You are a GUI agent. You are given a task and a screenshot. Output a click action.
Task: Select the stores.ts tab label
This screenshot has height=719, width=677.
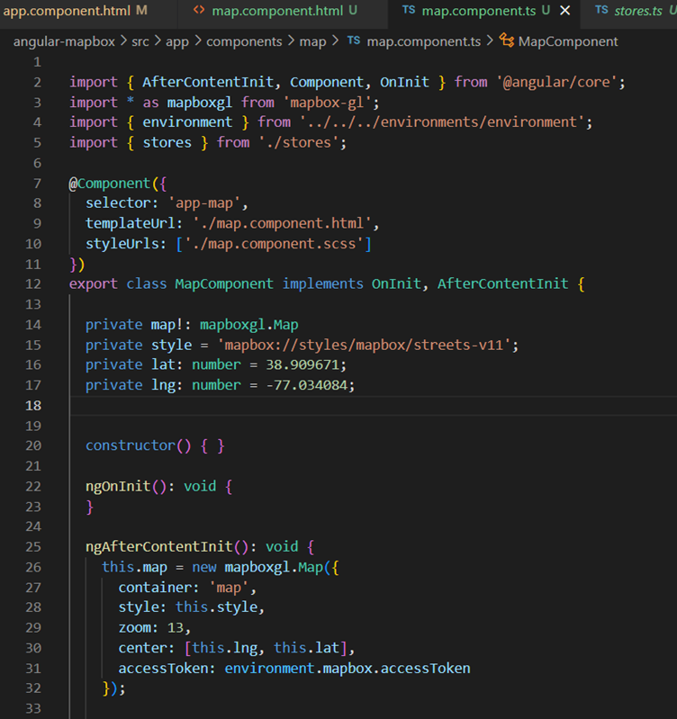(638, 11)
